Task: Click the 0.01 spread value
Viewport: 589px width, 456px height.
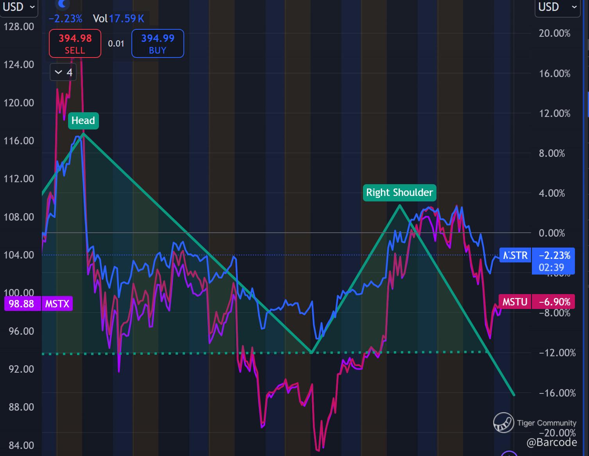Action: [x=116, y=43]
